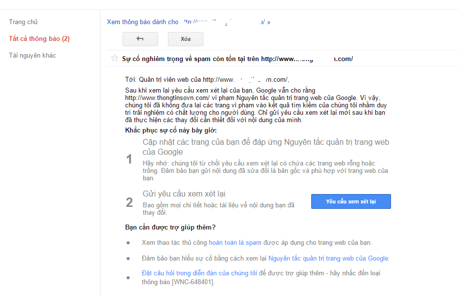This screenshot has width=458, height=297.
Task: Delete message with the Xóa button
Action: point(186,39)
